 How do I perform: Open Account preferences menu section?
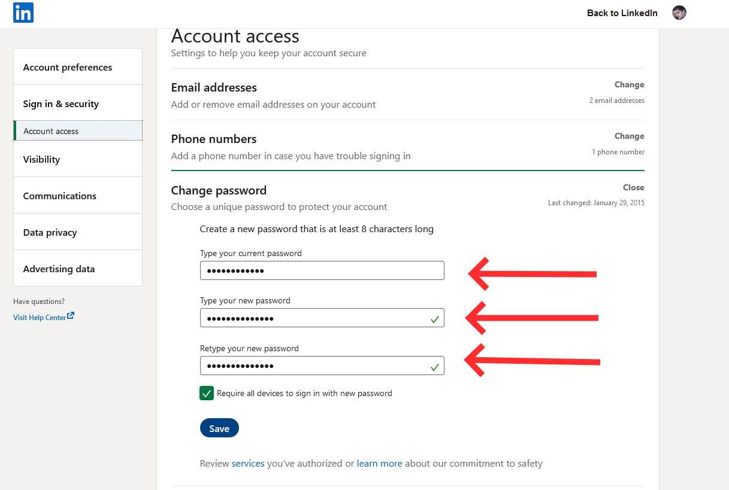click(68, 68)
